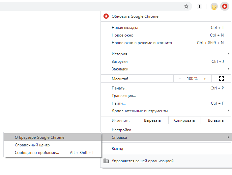Toggle fullscreen mode icon

click(221, 79)
